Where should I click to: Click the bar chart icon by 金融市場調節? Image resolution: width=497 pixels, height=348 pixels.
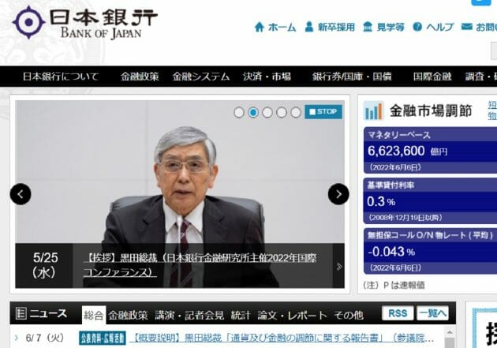373,111
